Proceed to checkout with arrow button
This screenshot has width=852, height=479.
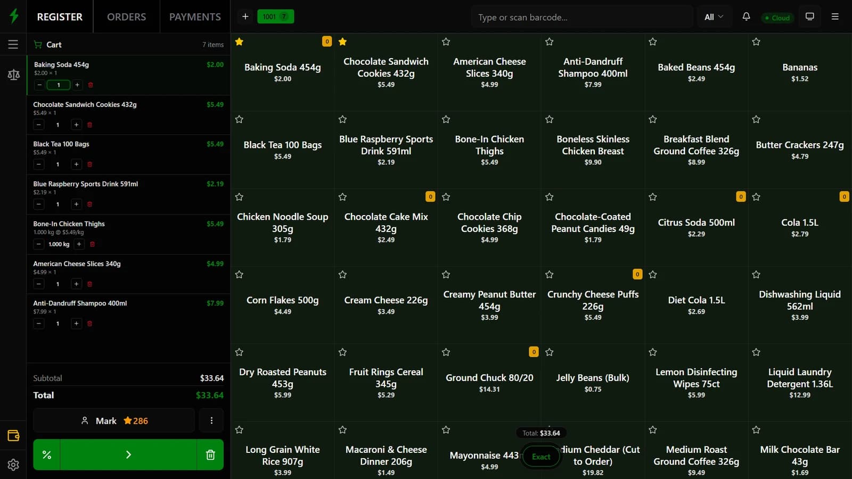click(x=128, y=455)
